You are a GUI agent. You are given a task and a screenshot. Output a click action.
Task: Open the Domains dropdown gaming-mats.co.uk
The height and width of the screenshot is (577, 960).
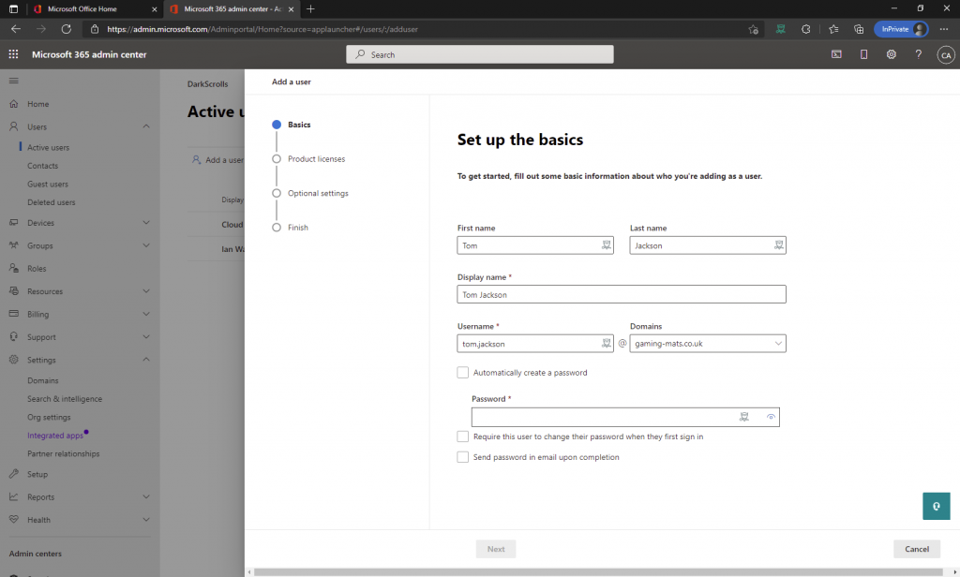pyautogui.click(x=708, y=343)
